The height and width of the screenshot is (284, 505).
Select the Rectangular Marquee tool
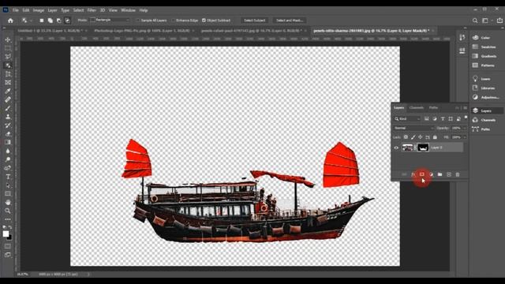(x=8, y=48)
